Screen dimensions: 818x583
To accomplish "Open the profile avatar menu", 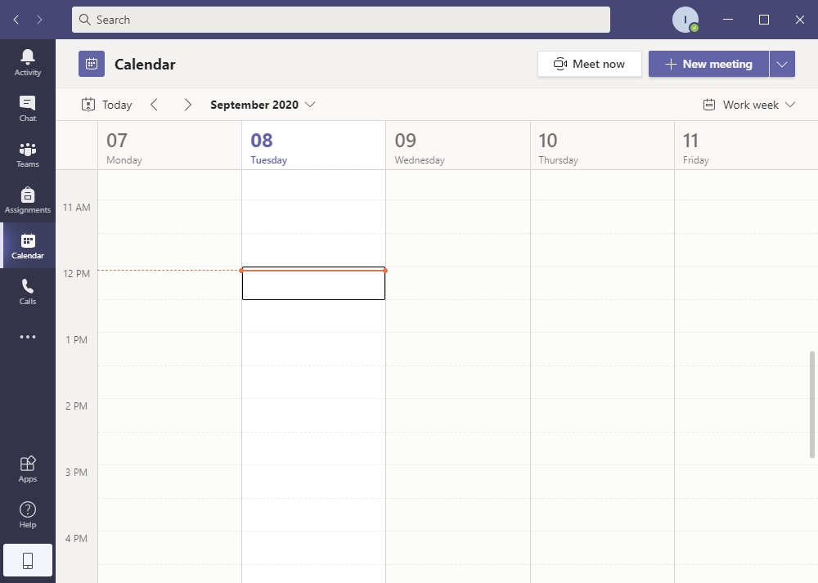I will (685, 20).
